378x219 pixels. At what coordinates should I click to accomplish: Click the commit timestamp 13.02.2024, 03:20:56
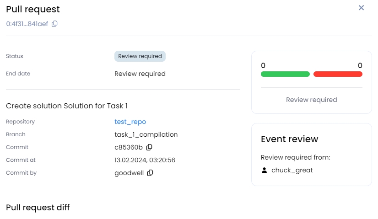tap(145, 160)
